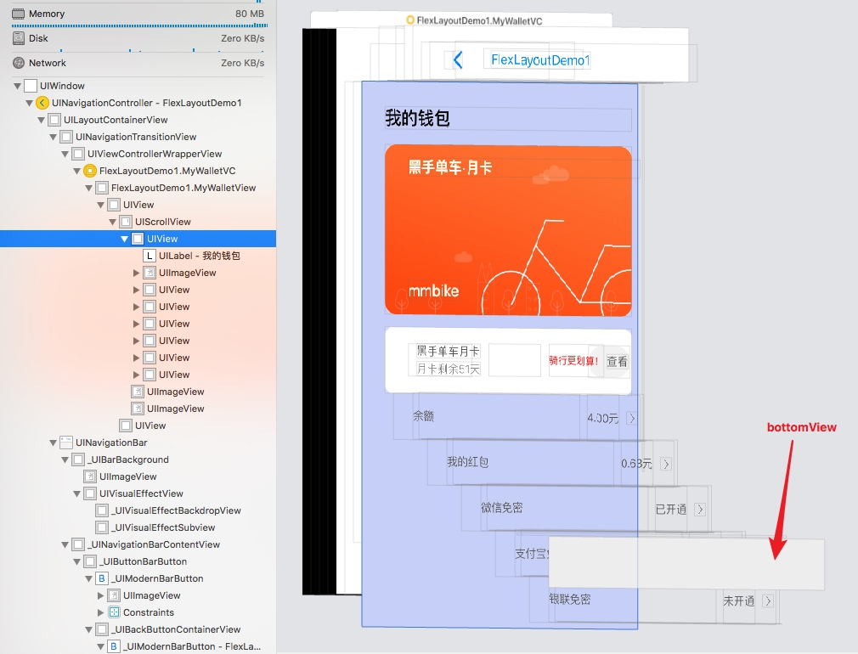Select the Disk gauge icon

coord(18,38)
